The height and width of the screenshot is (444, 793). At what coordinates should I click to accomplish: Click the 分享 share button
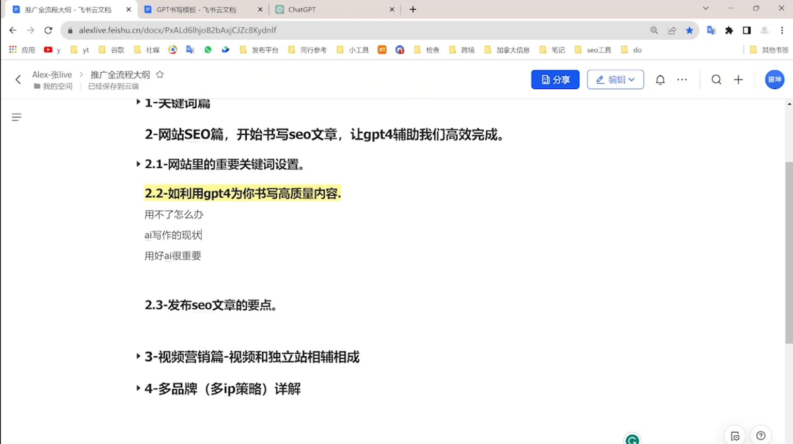point(555,80)
